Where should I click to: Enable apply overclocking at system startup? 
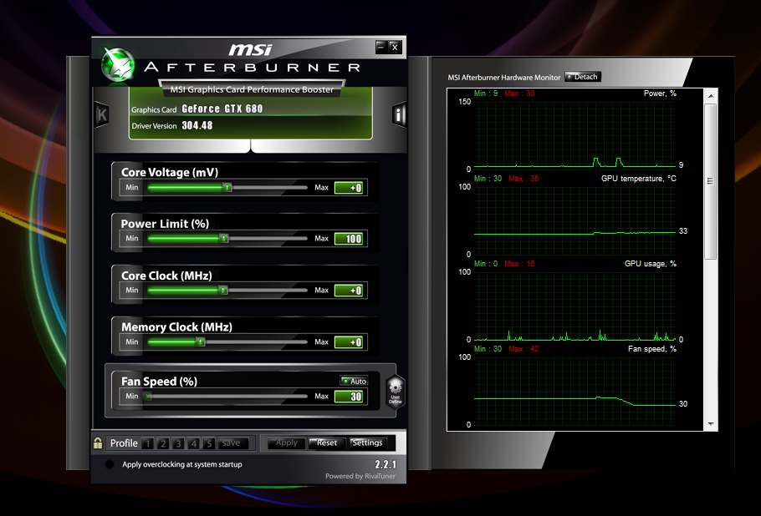[x=110, y=464]
